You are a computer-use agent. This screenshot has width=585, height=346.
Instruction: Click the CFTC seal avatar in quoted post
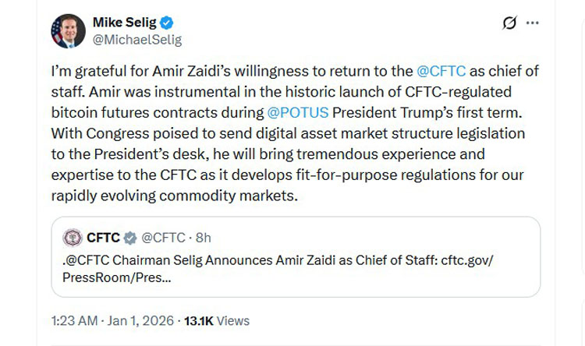click(x=73, y=238)
